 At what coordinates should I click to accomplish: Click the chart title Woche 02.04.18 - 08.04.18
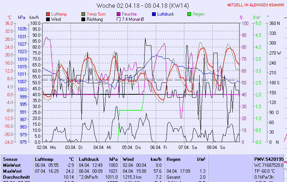point(137,6)
